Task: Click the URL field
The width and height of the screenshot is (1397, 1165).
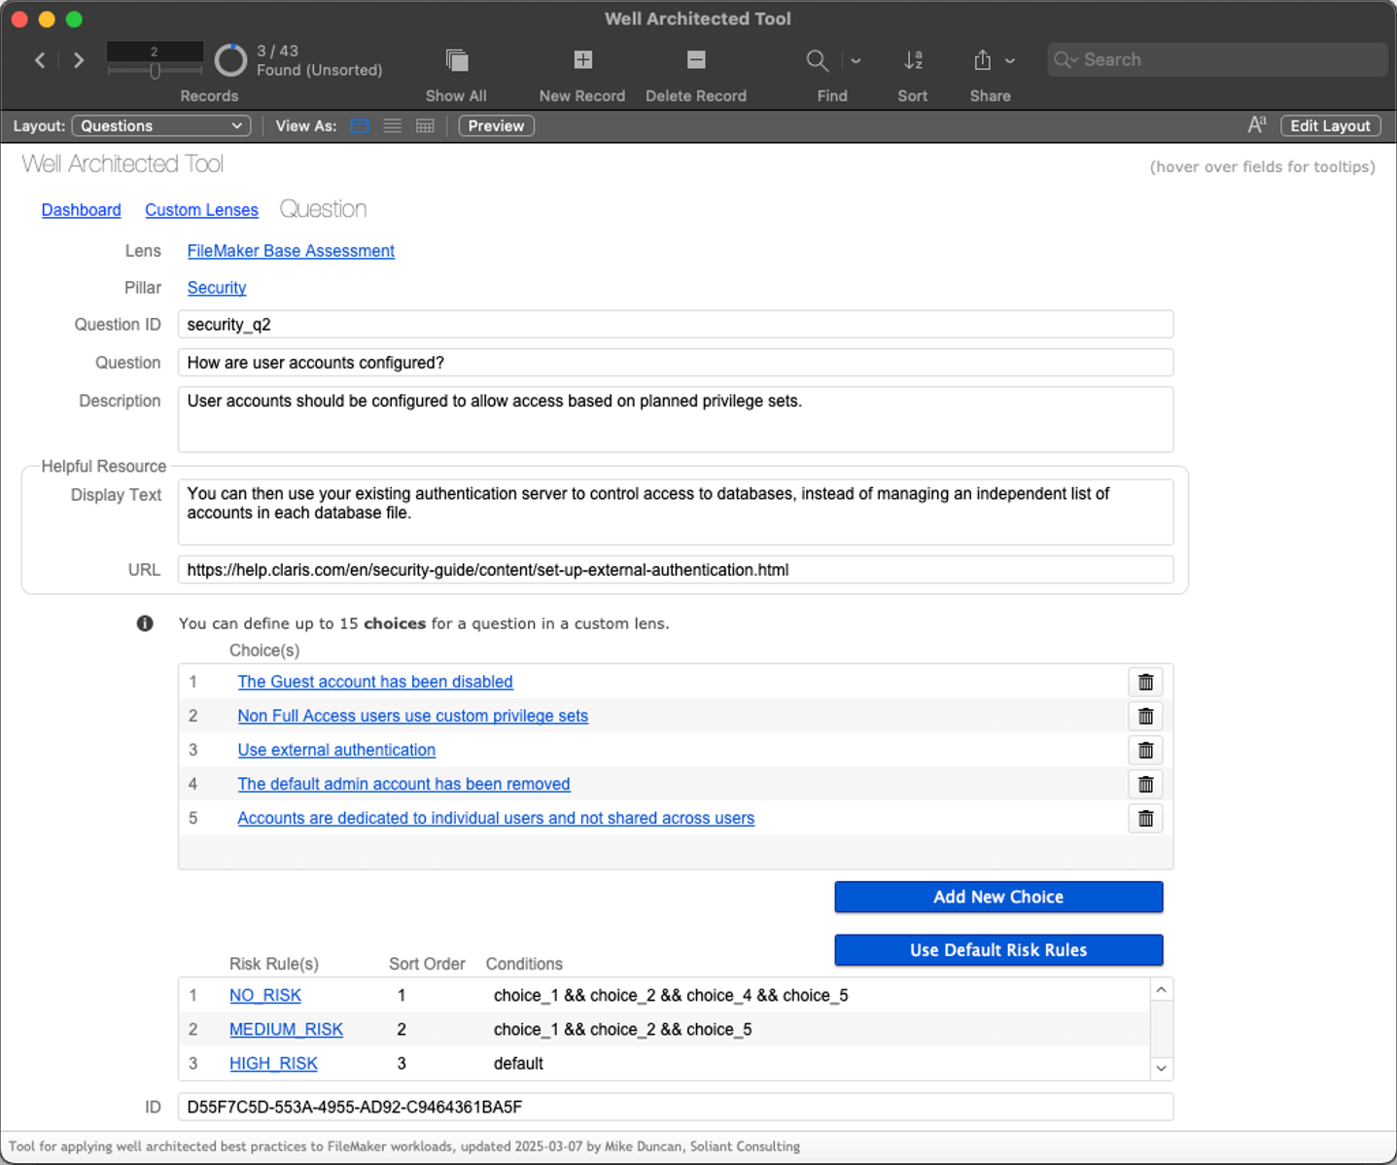Action: pos(676,570)
